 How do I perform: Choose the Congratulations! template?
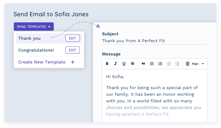tap(36, 50)
